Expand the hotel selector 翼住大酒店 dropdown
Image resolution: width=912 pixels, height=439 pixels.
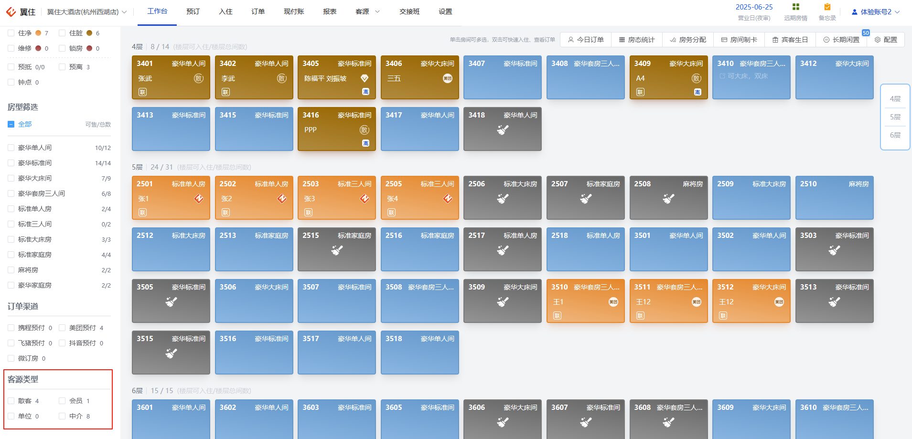87,12
